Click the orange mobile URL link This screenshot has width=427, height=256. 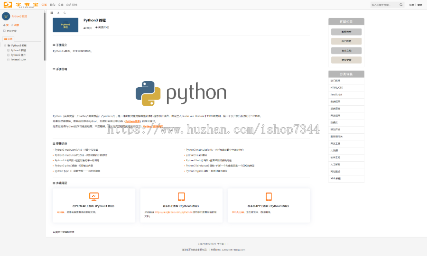click(x=174, y=212)
